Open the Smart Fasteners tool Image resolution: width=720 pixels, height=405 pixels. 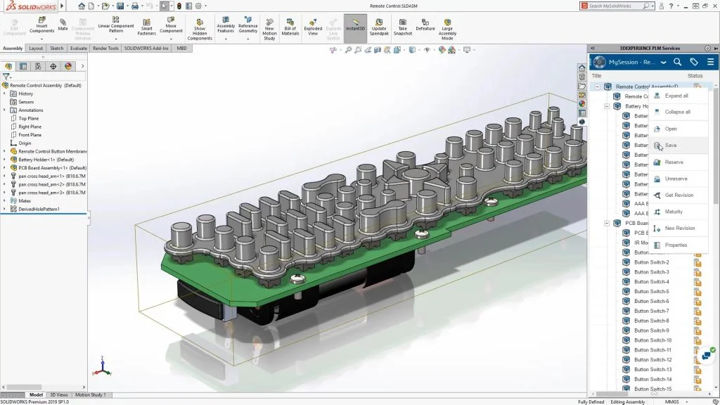[146, 27]
